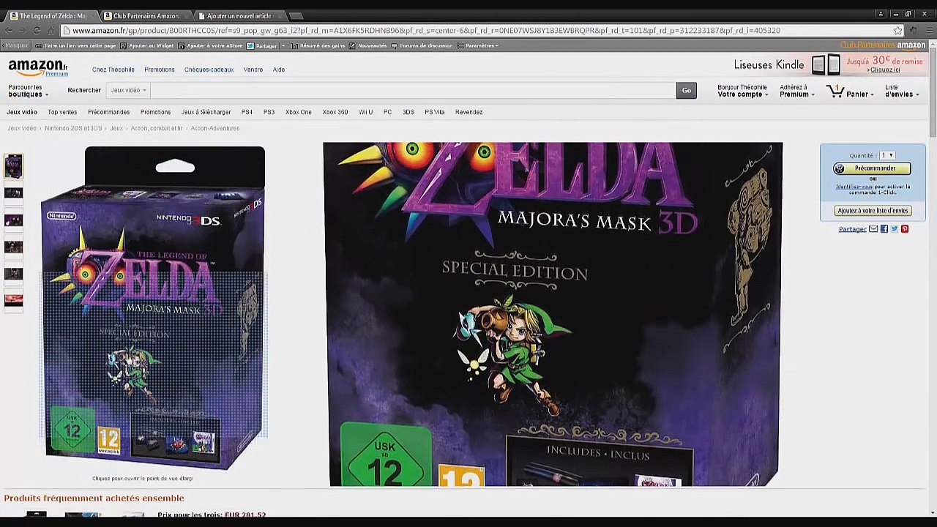Pin product on Pinterest

point(905,229)
